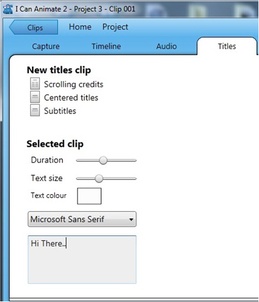Open the Text colour swatch

pos(89,196)
